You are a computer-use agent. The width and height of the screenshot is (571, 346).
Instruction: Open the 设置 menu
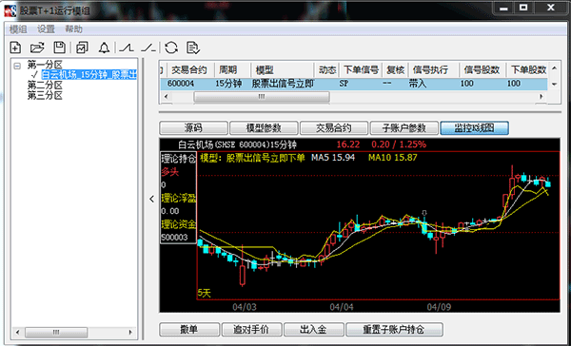pos(46,29)
